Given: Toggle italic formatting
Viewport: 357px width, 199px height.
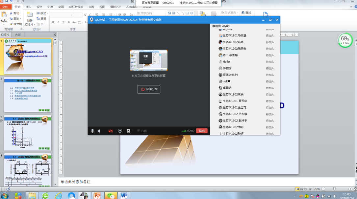Looking at the screenshot, I should pos(58,22).
